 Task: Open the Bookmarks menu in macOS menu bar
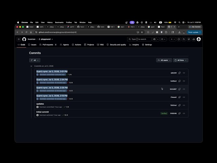click(59, 22)
